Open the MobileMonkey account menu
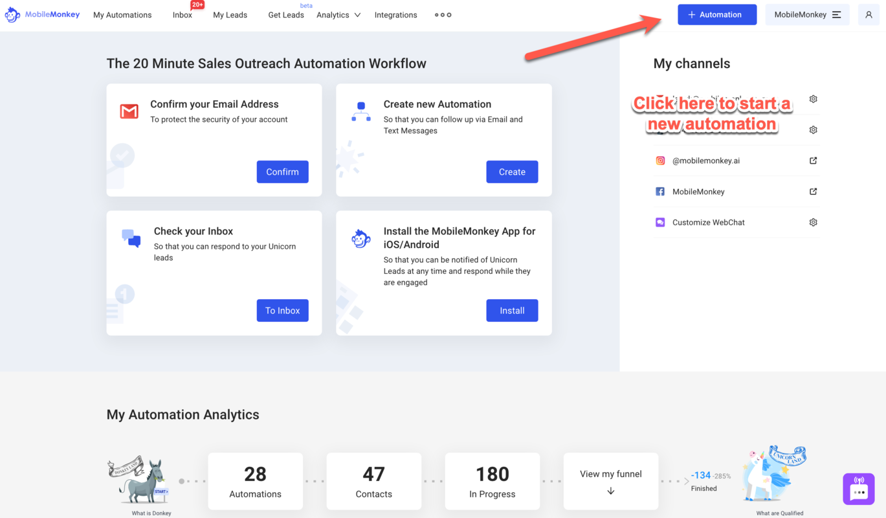 pyautogui.click(x=807, y=14)
